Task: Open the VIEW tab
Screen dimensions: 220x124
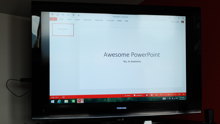Action: pos(126,21)
